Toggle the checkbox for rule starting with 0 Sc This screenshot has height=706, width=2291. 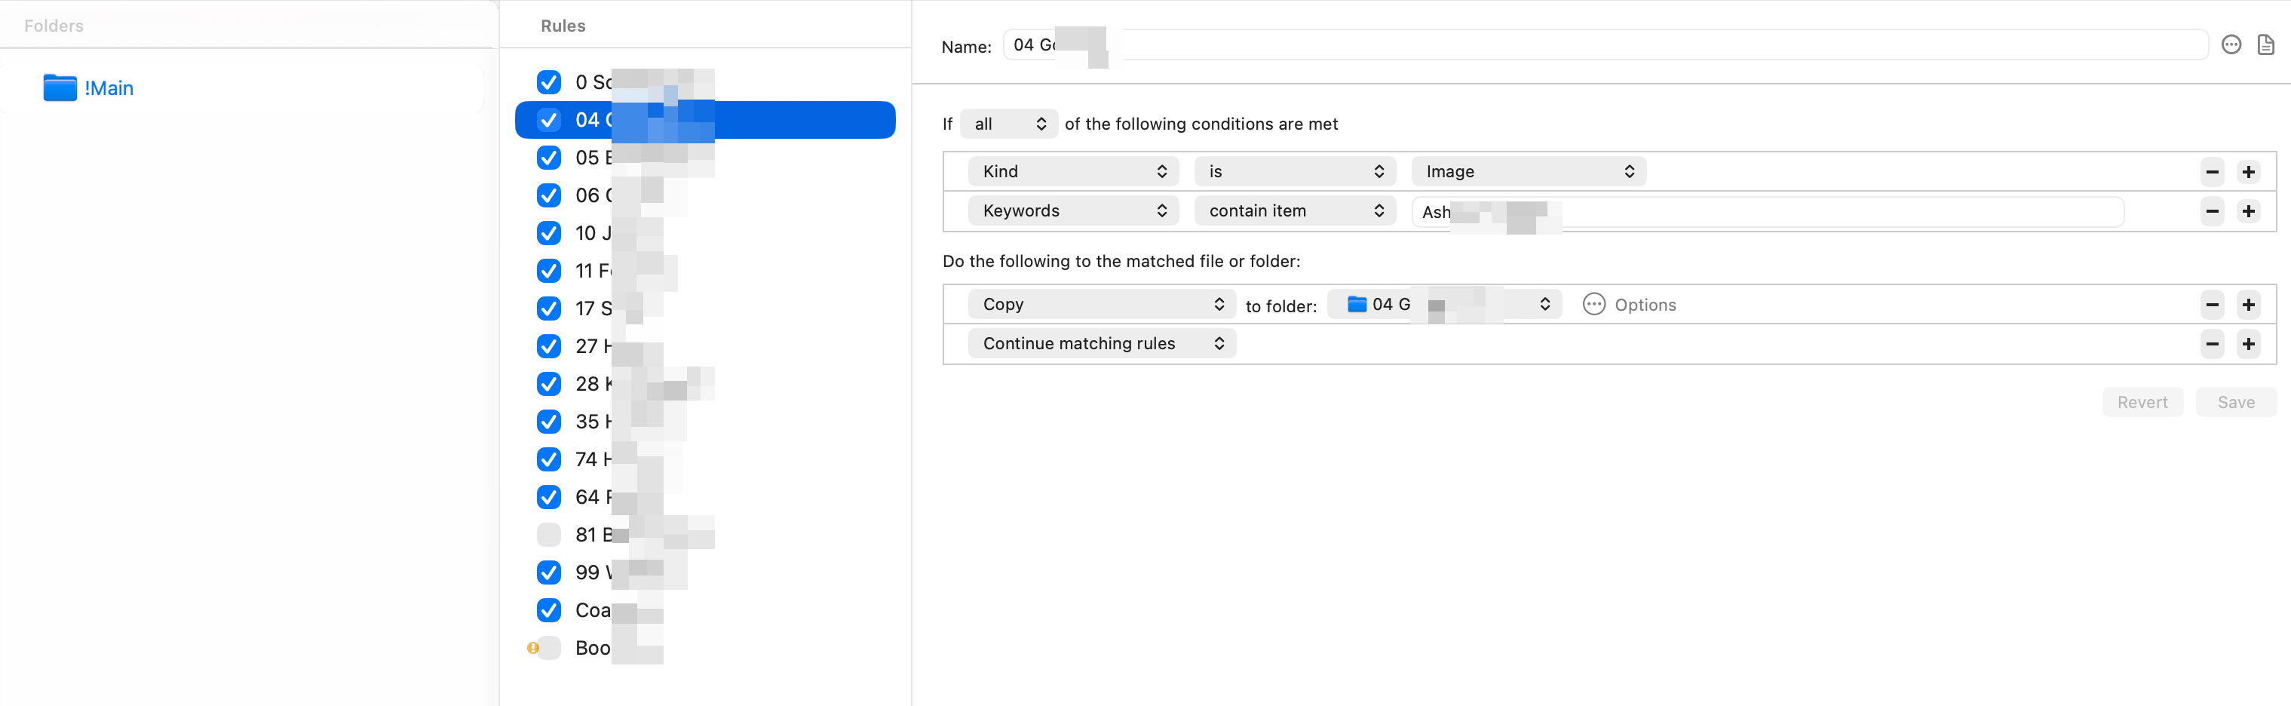click(x=549, y=81)
